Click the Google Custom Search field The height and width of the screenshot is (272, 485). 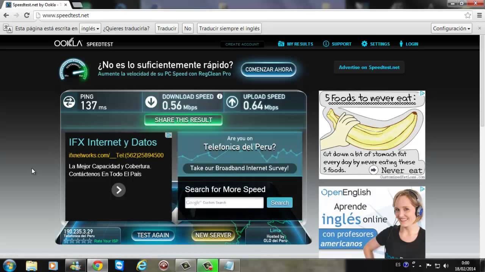point(224,203)
